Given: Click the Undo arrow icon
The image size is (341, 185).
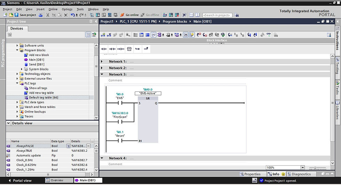Looking at the screenshot, I should [73, 15].
